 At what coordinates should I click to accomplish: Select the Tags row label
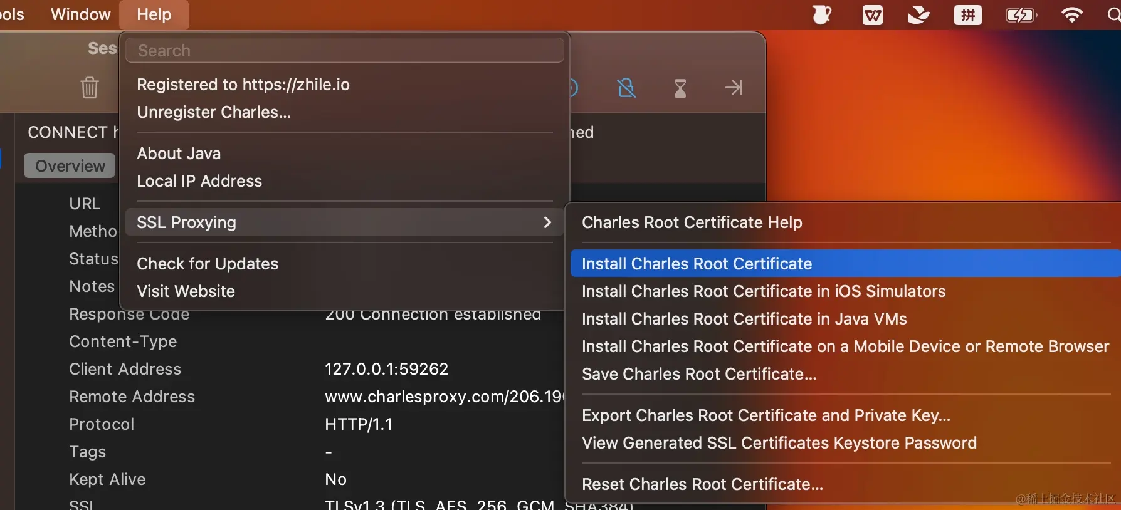tap(88, 452)
